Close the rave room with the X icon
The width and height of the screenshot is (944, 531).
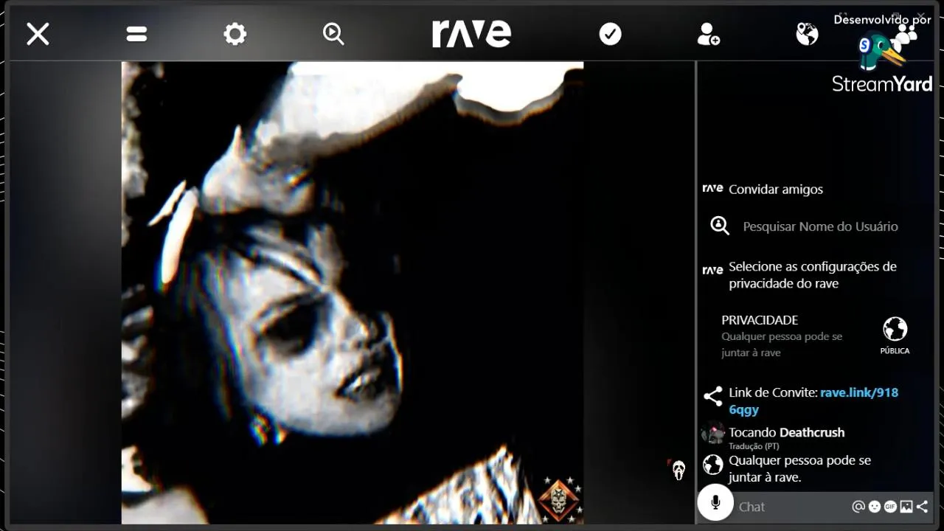(x=38, y=34)
